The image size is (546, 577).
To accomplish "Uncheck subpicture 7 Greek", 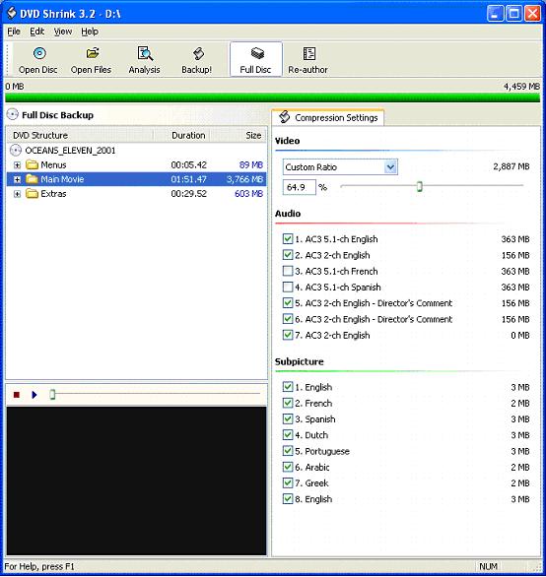I will pyautogui.click(x=288, y=483).
